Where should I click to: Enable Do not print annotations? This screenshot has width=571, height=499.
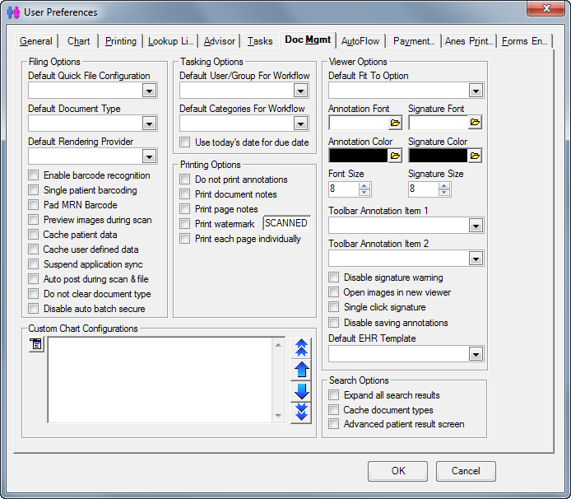[x=185, y=180]
